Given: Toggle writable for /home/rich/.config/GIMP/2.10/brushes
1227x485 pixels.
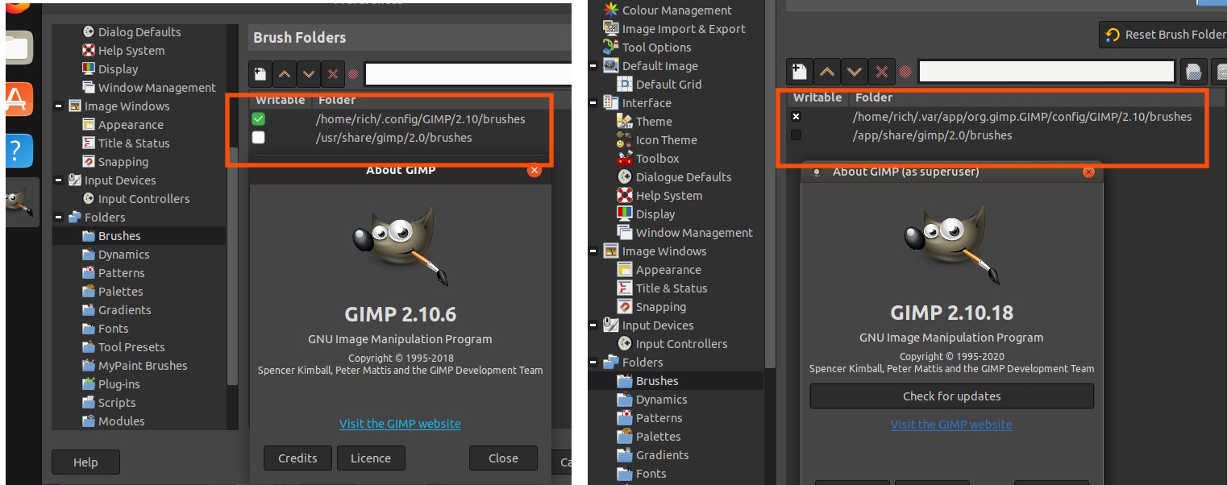Looking at the screenshot, I should pos(258,119).
